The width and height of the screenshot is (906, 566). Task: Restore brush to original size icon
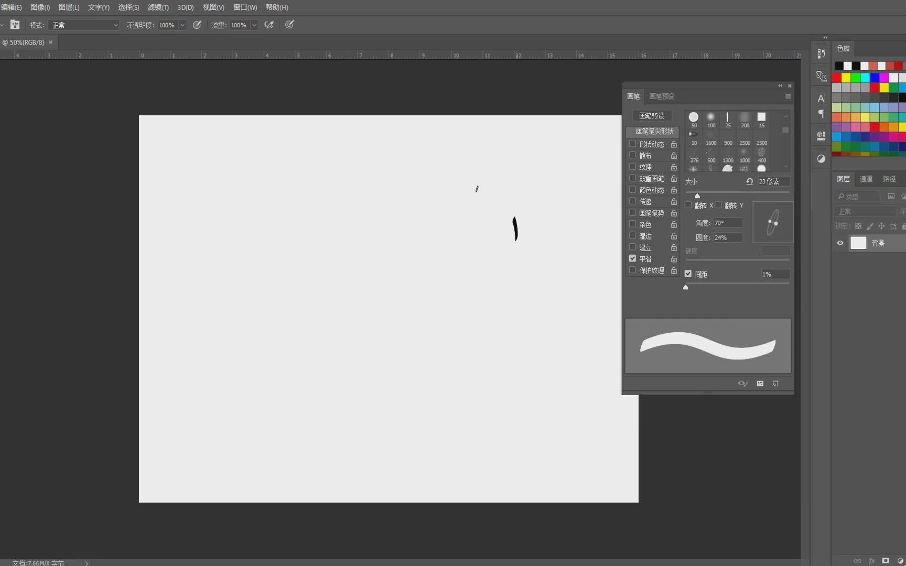(749, 181)
